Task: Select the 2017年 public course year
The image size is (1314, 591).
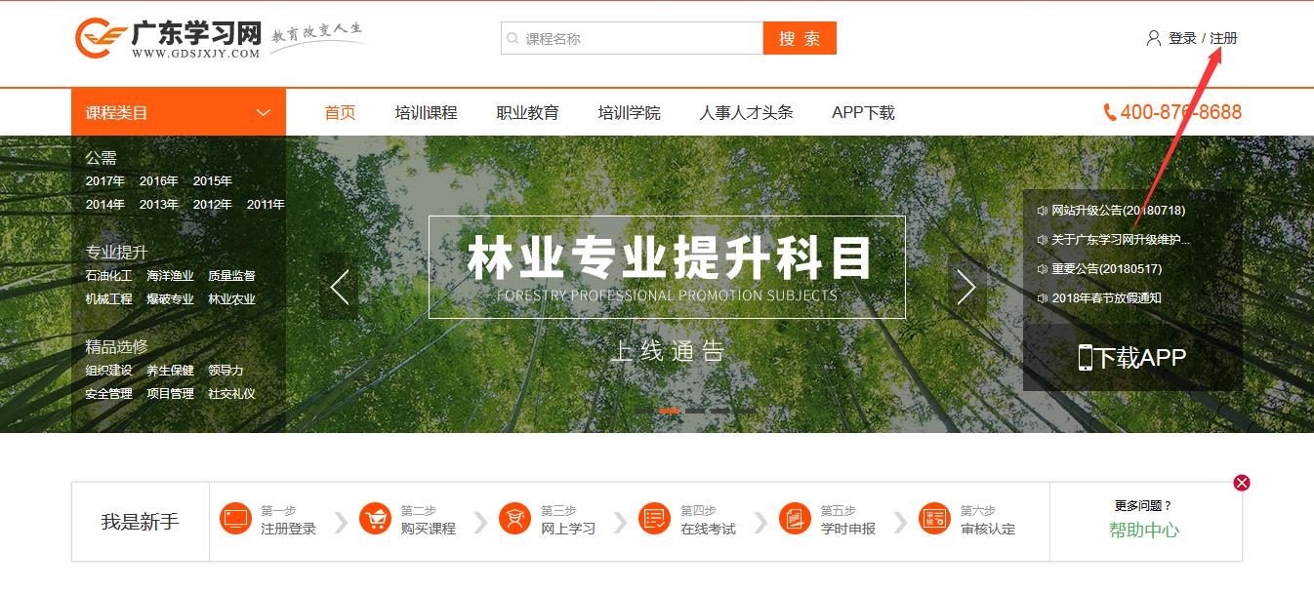Action: (x=104, y=181)
